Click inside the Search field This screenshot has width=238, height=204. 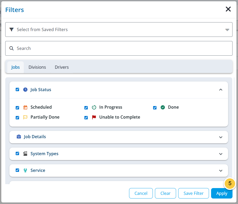pyautogui.click(x=78, y=48)
